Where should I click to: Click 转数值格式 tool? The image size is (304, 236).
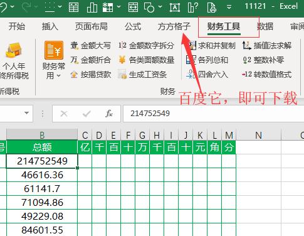coord(267,75)
